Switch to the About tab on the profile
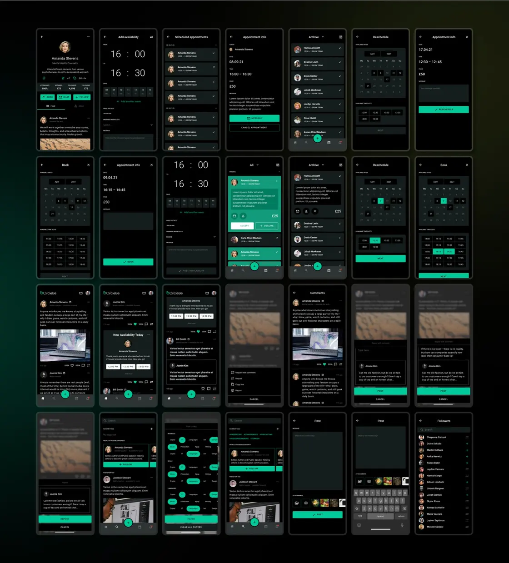This screenshot has height=563, width=509. pos(80,106)
